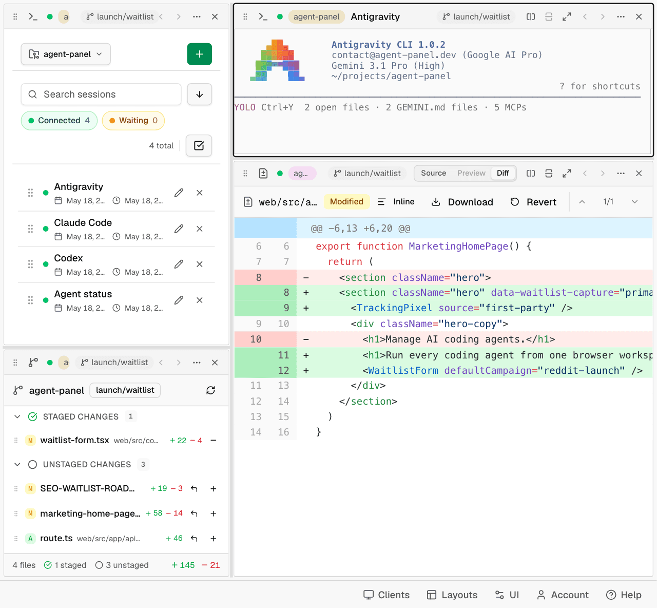Collapse the UNSTAGED CHANGES section

coord(17,464)
